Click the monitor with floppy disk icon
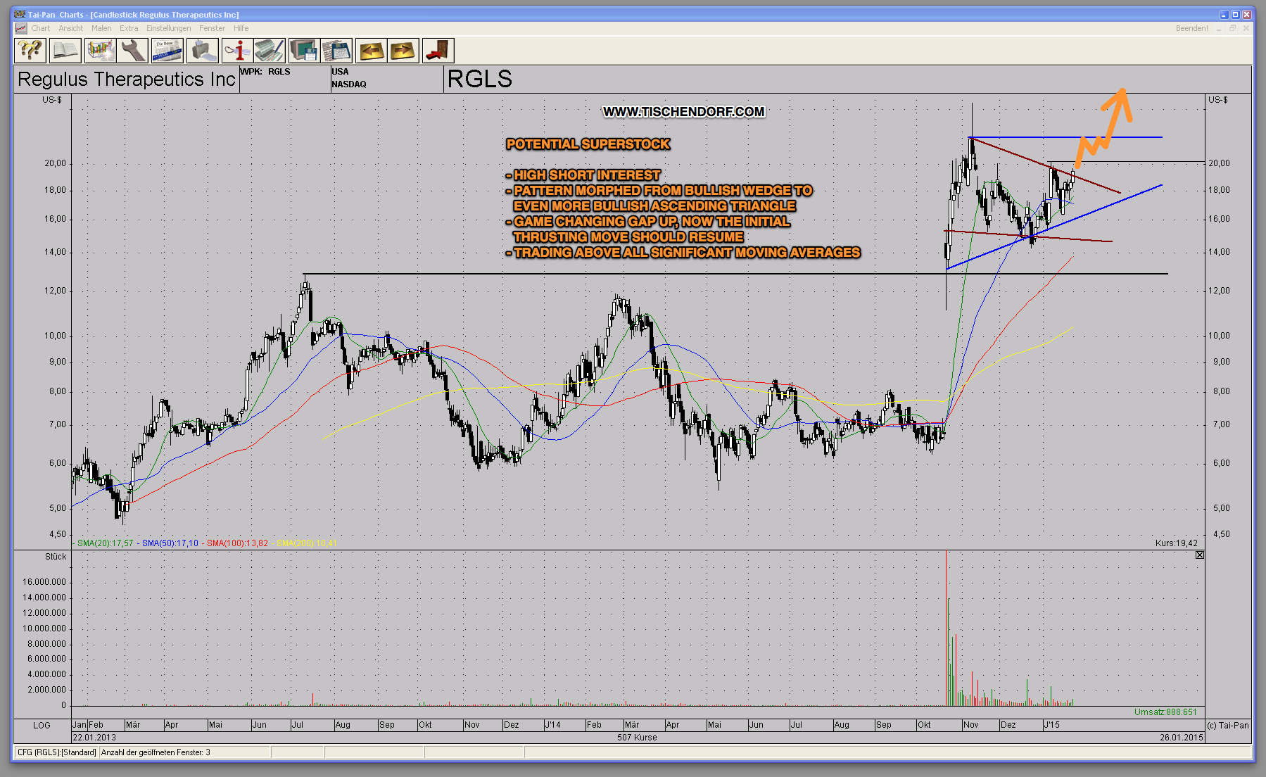The height and width of the screenshot is (777, 1266). tap(304, 51)
